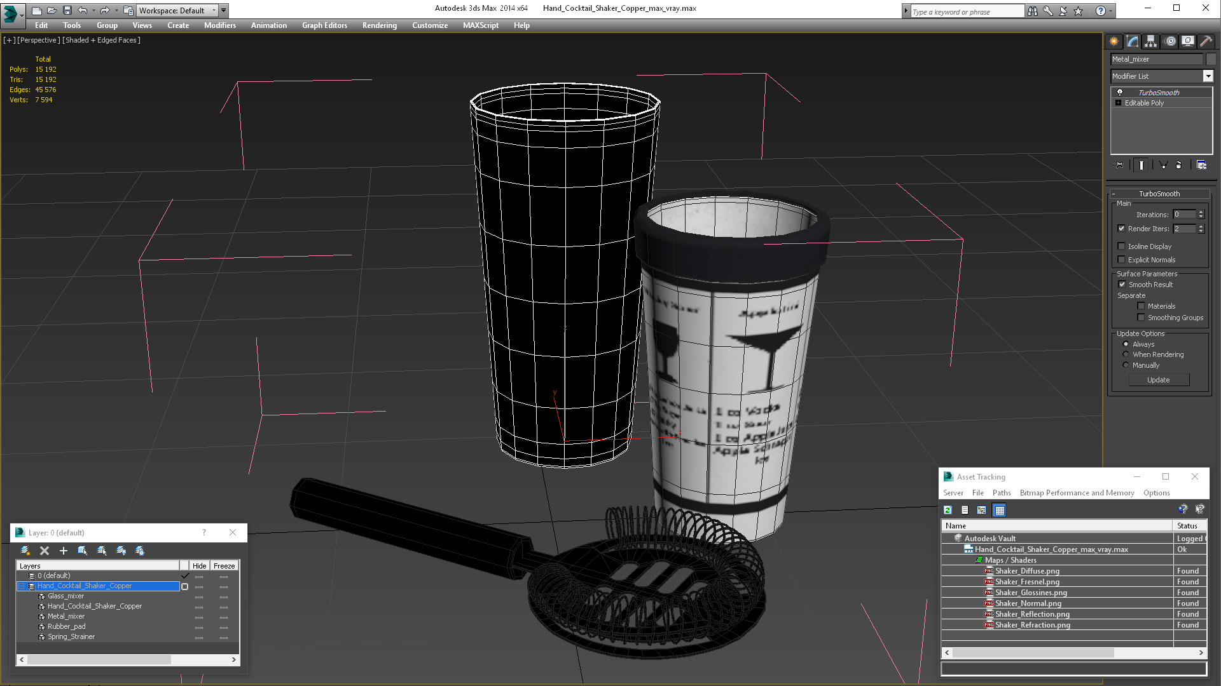
Task: Add selected objects to layer plus icon
Action: (64, 551)
